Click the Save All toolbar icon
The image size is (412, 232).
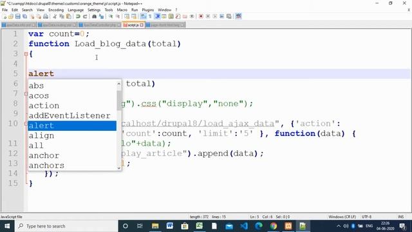24,16
